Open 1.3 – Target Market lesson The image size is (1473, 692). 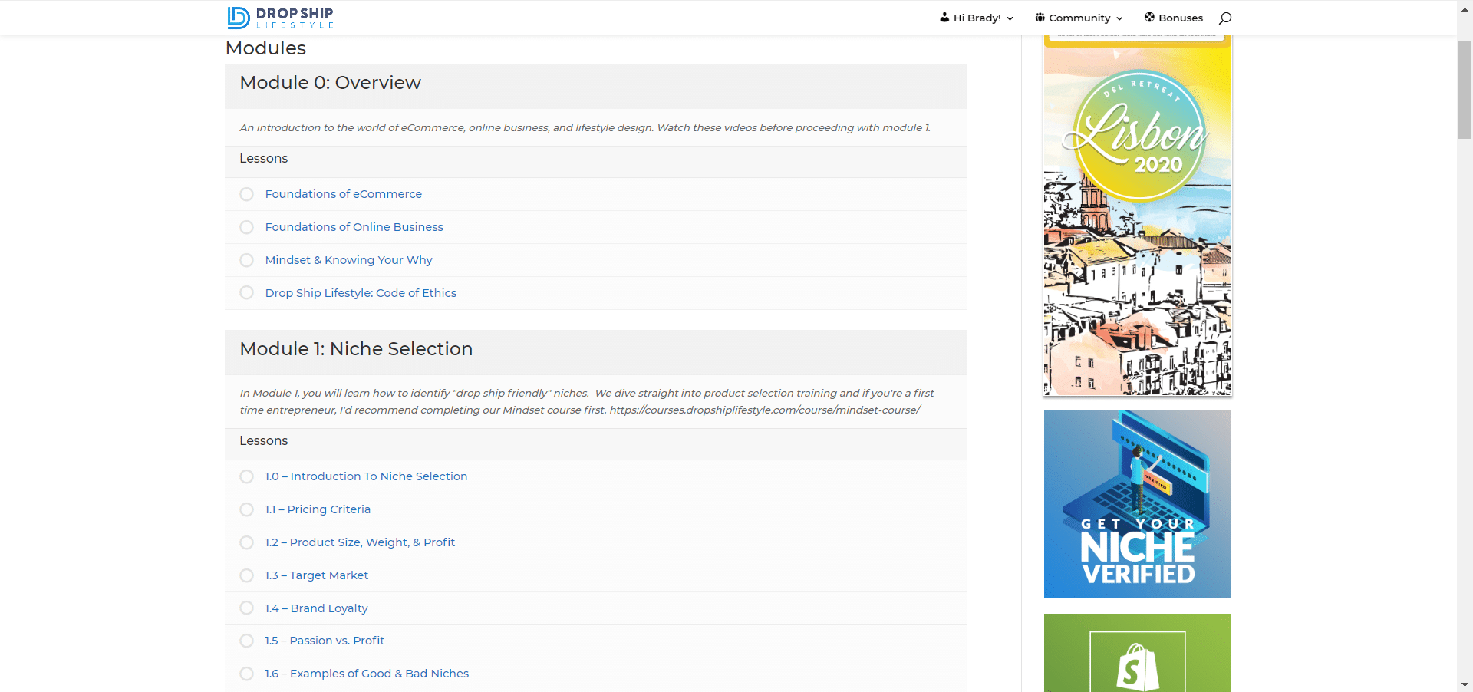tap(316, 575)
